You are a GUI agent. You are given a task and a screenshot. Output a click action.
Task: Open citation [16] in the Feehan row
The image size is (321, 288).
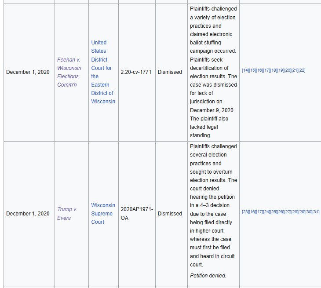[259, 70]
